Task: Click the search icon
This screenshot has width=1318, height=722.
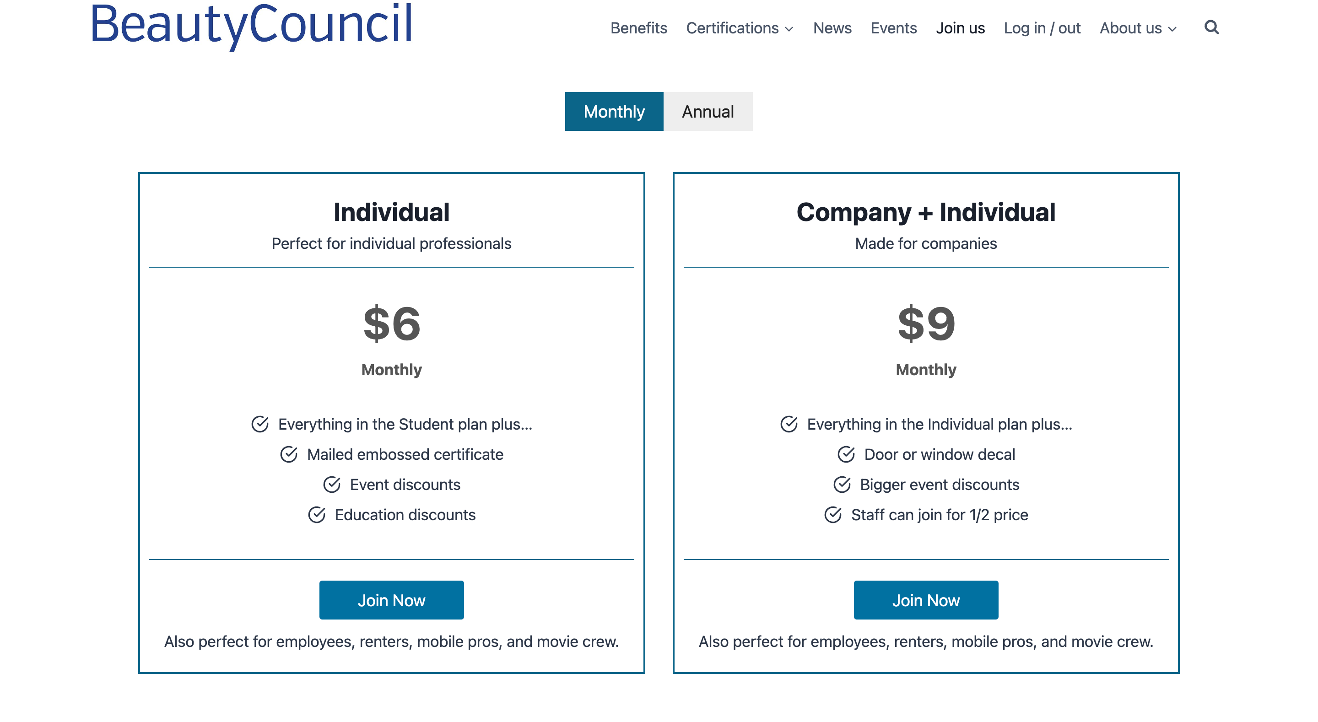Action: [1211, 27]
